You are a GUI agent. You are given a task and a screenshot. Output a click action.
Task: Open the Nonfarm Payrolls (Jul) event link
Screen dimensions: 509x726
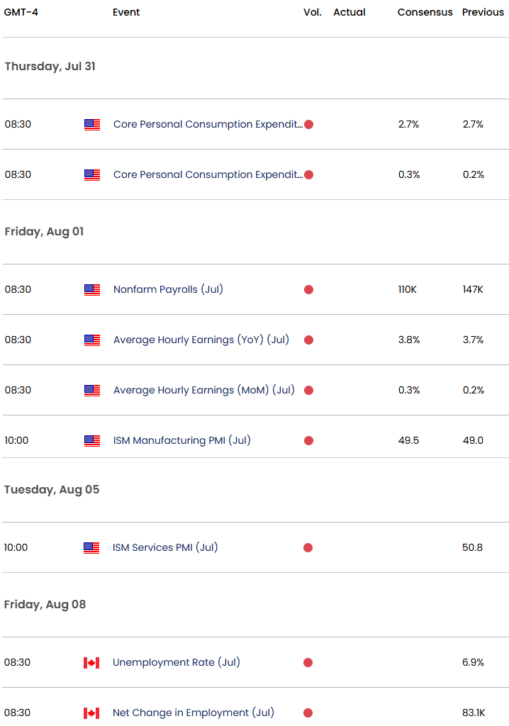[x=168, y=289]
